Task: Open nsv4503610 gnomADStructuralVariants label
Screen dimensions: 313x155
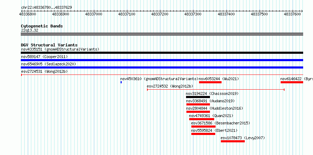Action: [159, 79]
